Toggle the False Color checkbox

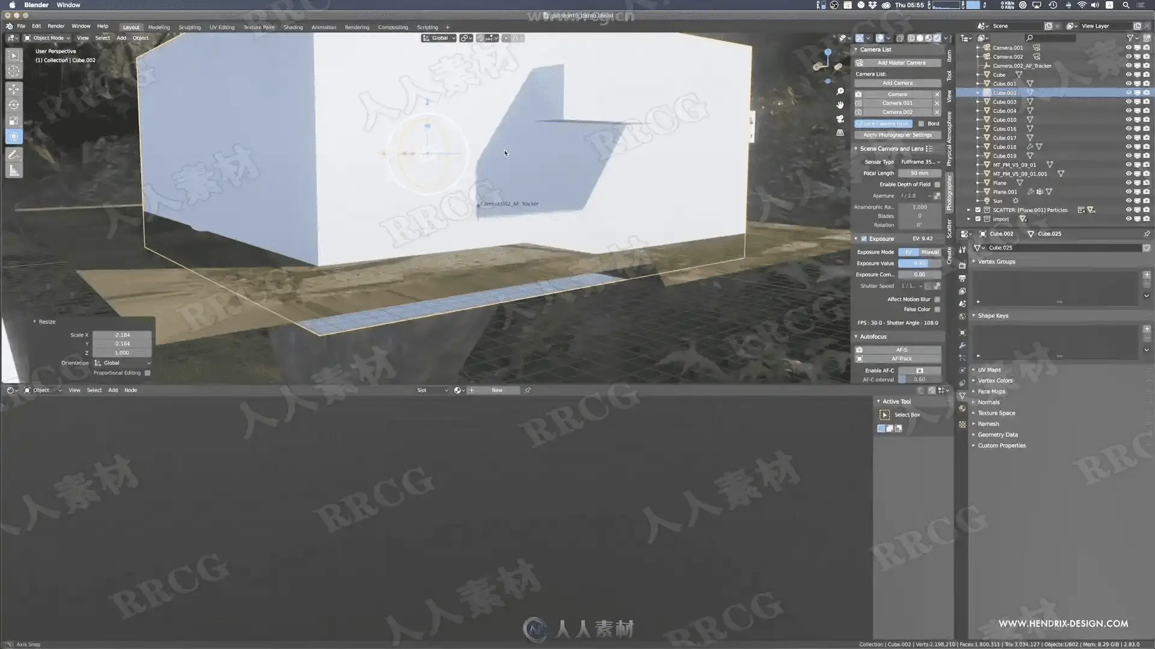[937, 309]
